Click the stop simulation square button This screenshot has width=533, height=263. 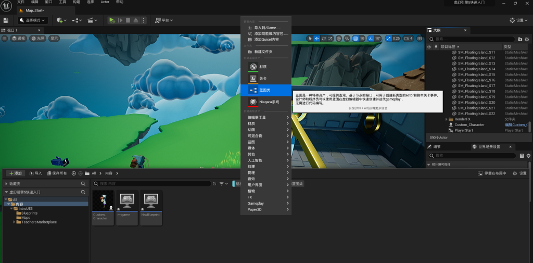tap(128, 20)
